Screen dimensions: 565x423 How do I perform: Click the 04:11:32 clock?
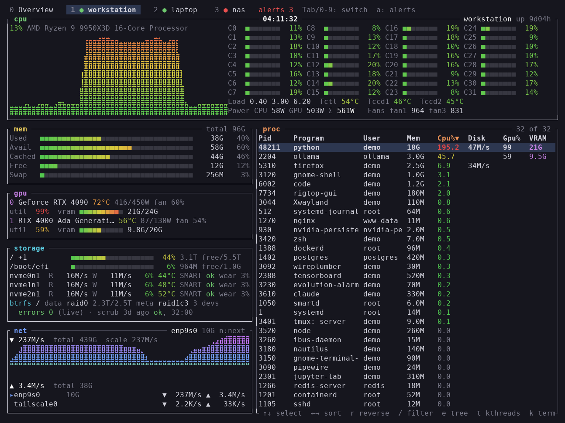click(x=280, y=19)
